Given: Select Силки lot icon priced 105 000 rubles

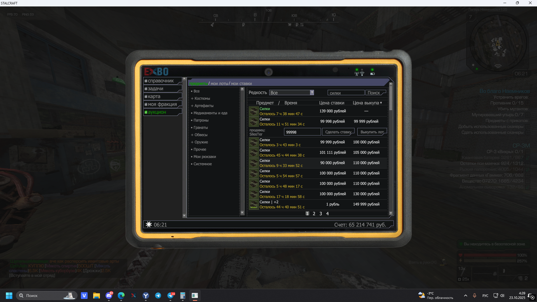Looking at the screenshot, I should click(254, 153).
